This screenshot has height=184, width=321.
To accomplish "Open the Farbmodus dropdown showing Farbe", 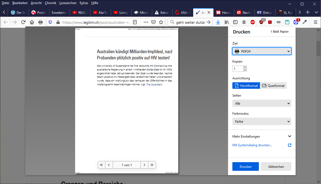I will (x=262, y=121).
